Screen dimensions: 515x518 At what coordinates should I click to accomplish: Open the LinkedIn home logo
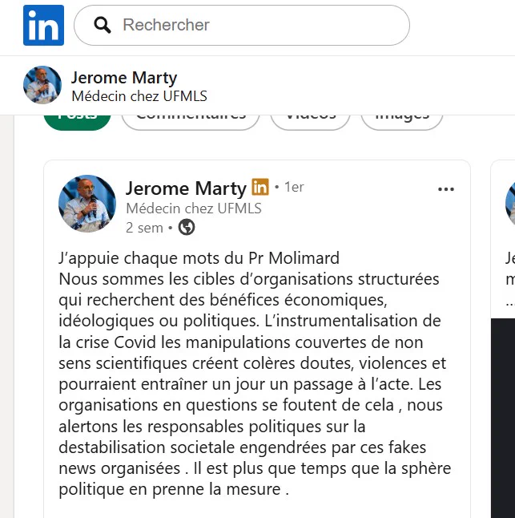pos(43,25)
